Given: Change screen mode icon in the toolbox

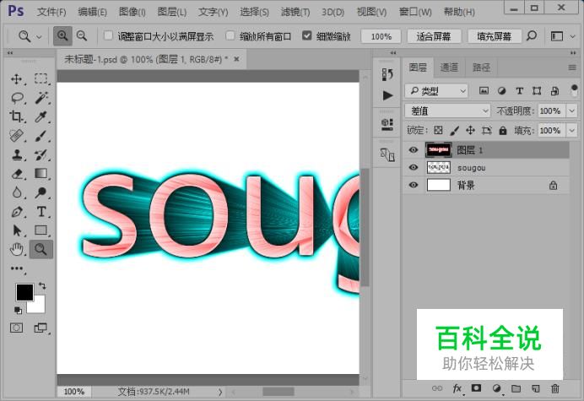Looking at the screenshot, I should 41,328.
